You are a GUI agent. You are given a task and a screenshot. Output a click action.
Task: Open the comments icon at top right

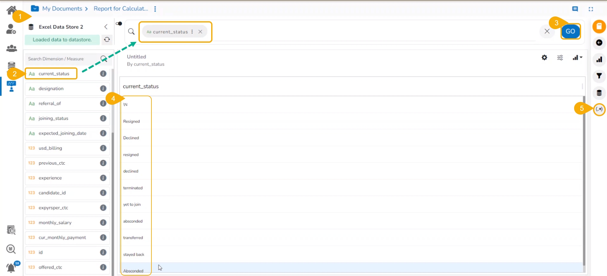pos(575,9)
